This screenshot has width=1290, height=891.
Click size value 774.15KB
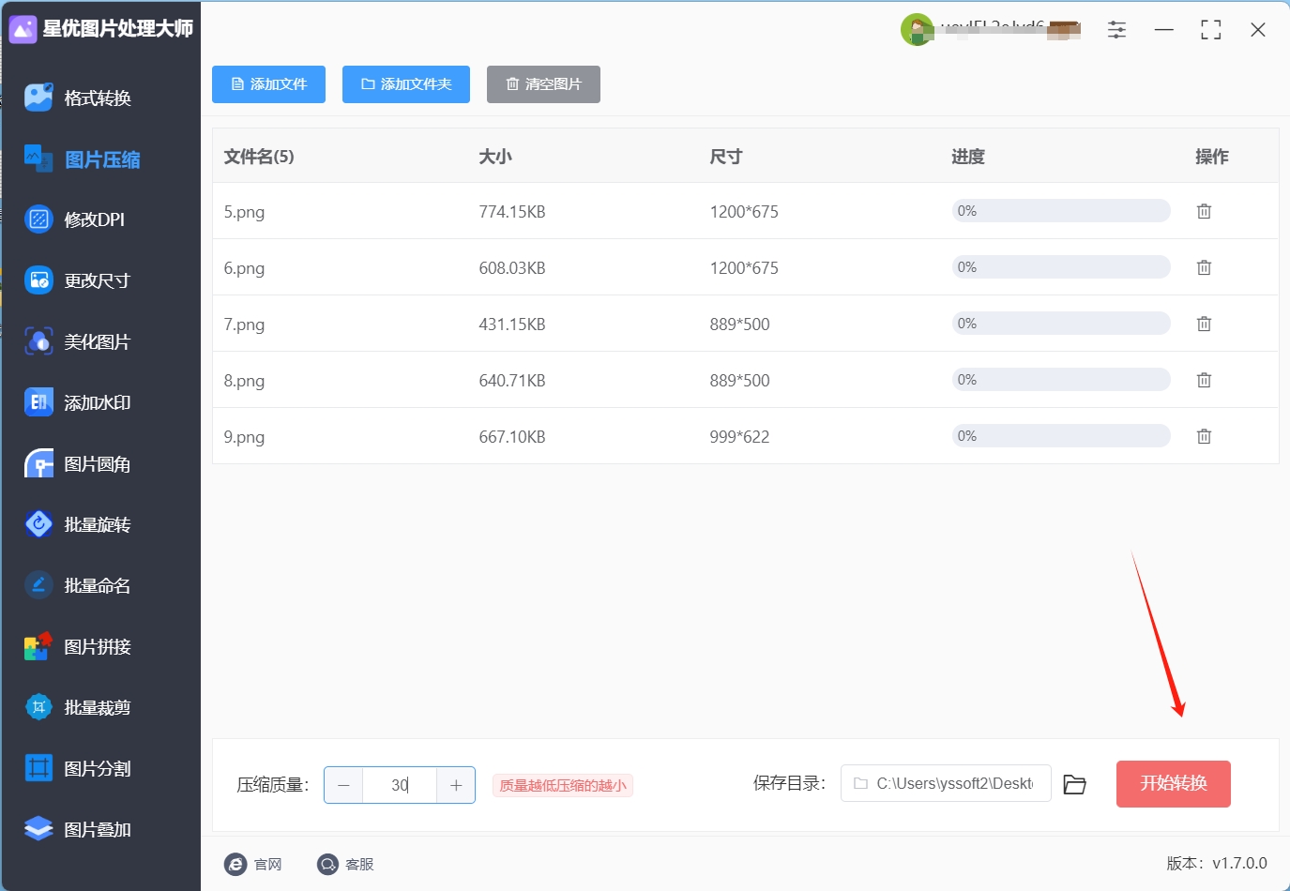tap(512, 212)
